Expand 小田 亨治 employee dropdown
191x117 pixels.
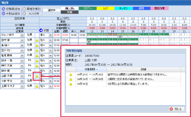pos(22,81)
